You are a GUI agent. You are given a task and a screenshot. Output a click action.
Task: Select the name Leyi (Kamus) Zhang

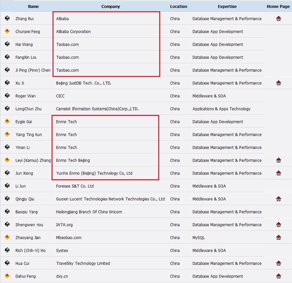click(33, 160)
